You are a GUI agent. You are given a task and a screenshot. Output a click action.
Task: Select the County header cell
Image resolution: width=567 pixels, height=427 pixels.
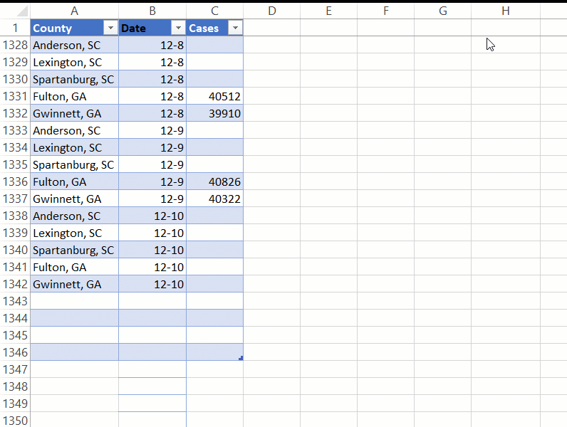point(75,28)
